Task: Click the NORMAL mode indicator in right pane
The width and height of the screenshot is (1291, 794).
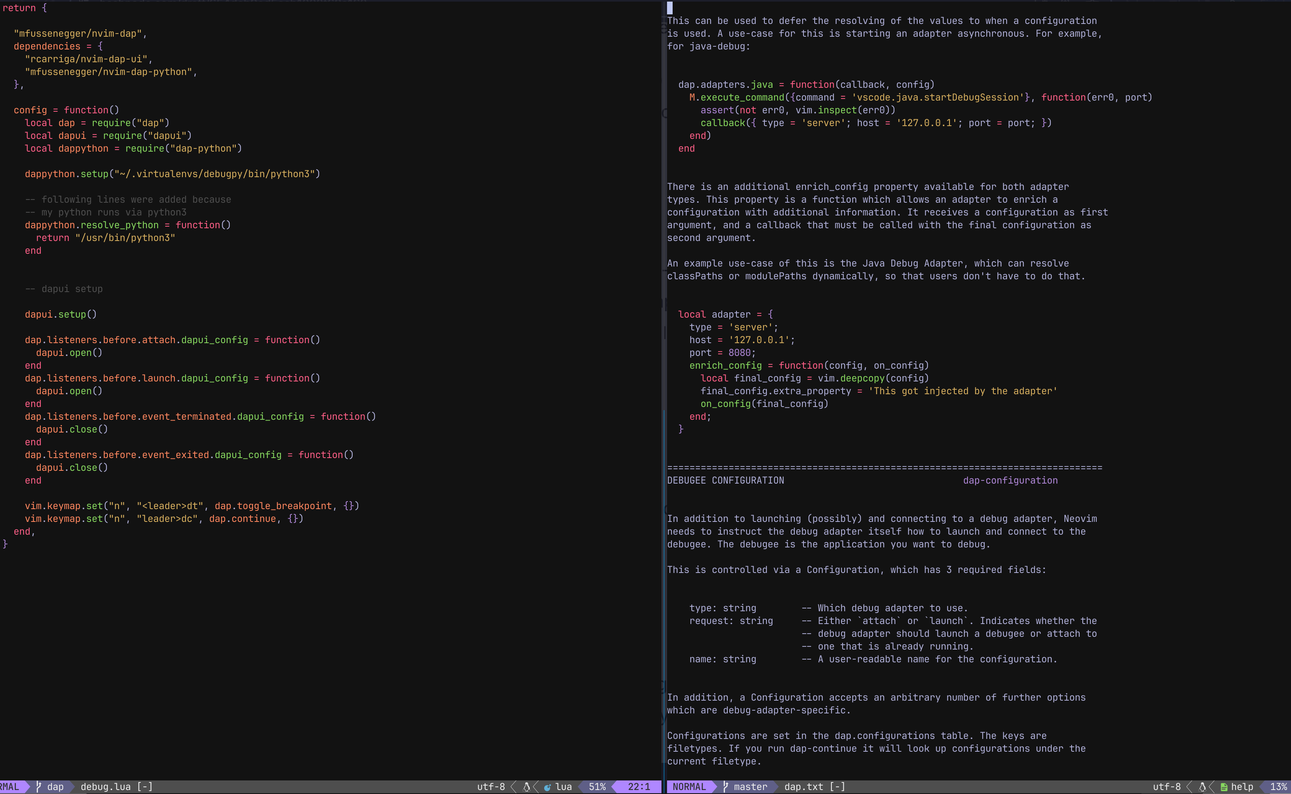Action: [x=689, y=787]
